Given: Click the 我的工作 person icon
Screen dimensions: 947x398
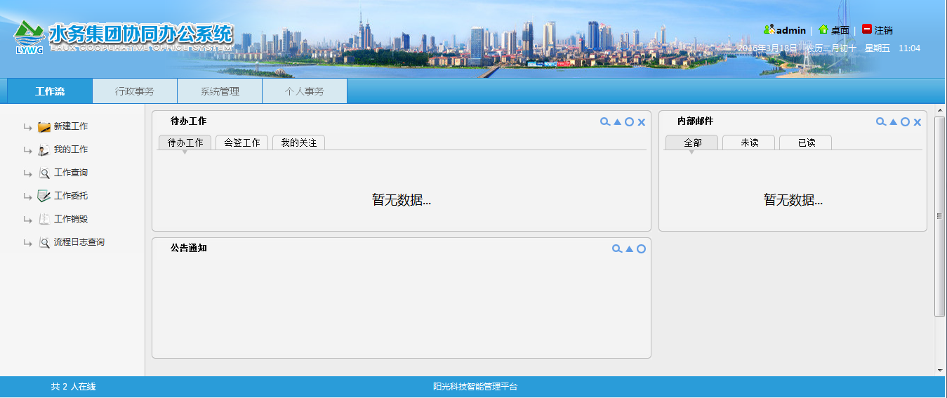Looking at the screenshot, I should coord(44,150).
